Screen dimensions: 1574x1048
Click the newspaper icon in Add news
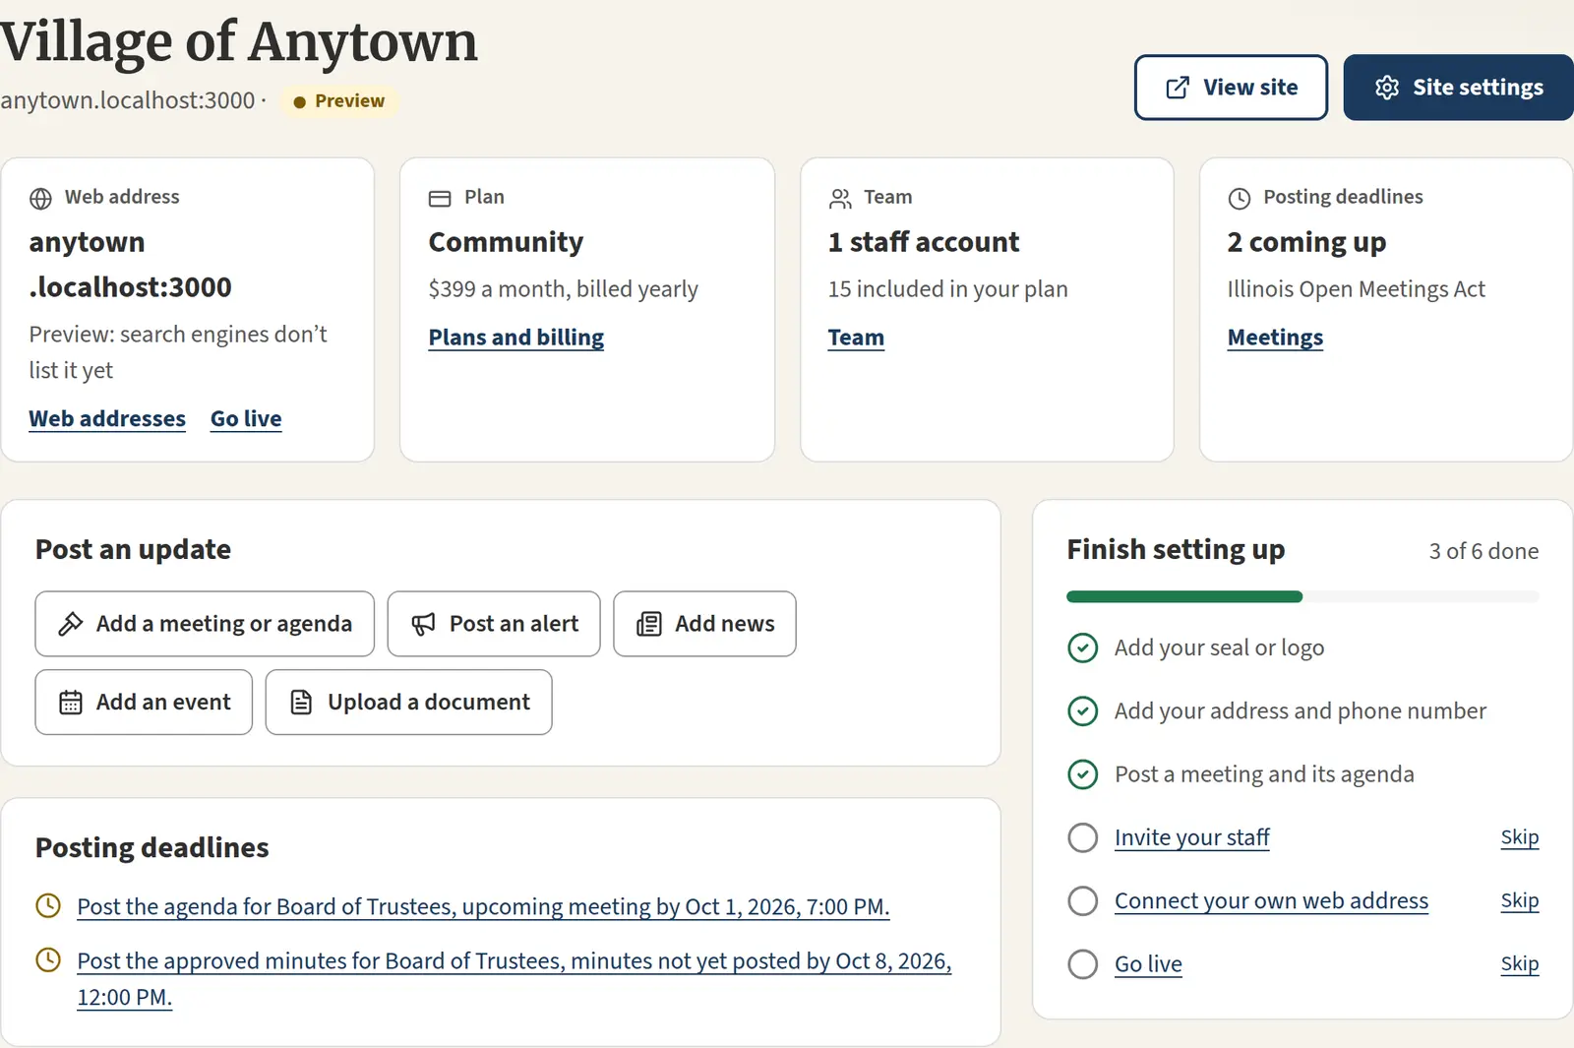649,624
